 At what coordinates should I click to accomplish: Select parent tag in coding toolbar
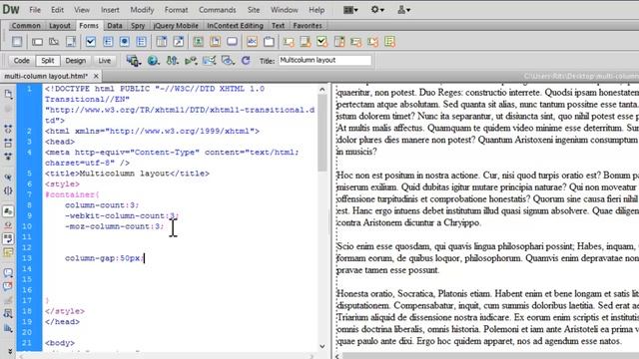click(8, 178)
